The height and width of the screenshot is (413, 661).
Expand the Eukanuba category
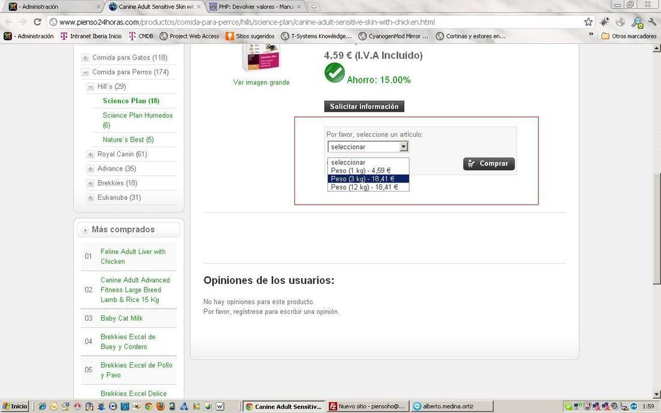(90, 197)
